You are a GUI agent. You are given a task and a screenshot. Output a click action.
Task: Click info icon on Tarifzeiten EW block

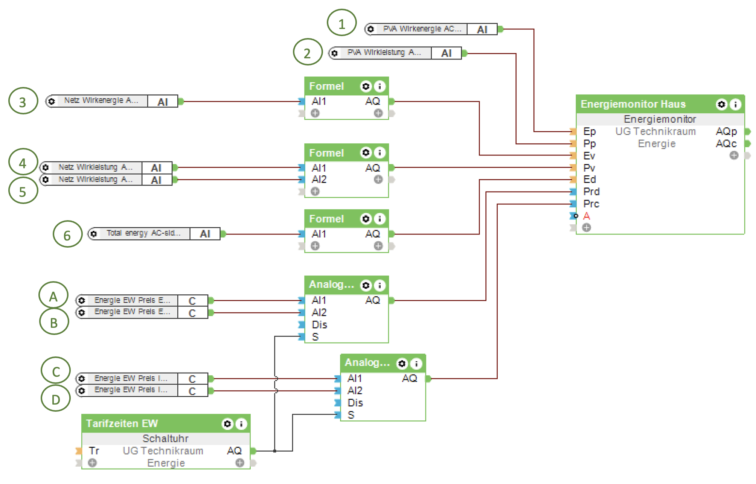click(241, 424)
